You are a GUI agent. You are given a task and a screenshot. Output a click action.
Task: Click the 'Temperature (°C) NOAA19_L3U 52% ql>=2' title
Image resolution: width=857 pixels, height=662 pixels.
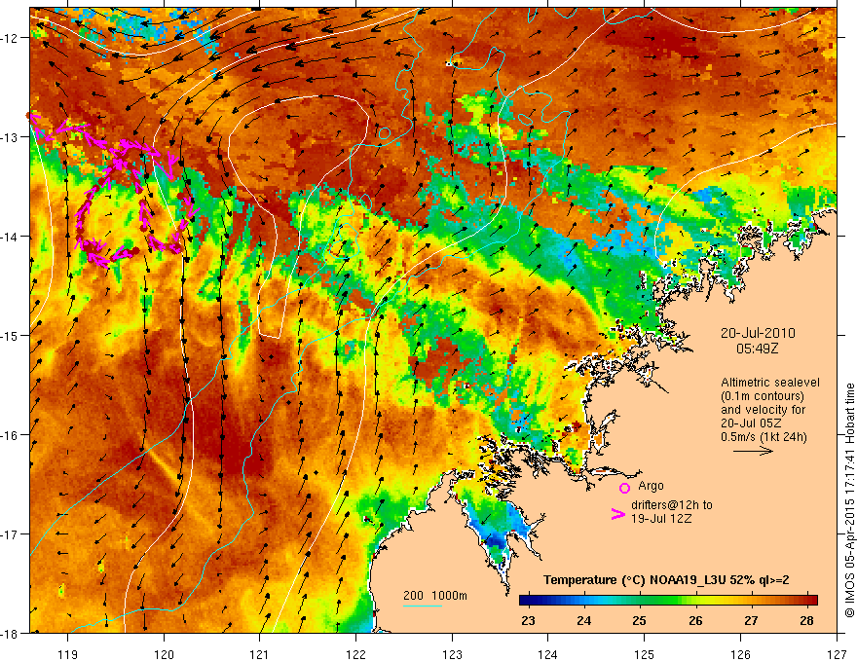point(666,580)
